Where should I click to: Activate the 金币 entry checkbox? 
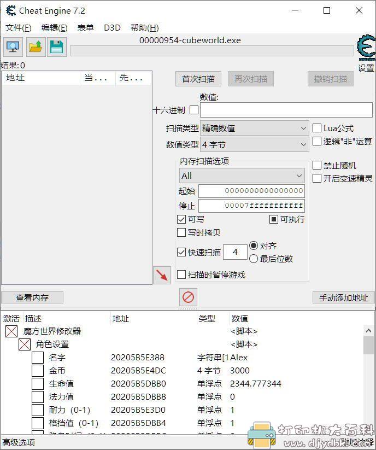pyautogui.click(x=38, y=371)
